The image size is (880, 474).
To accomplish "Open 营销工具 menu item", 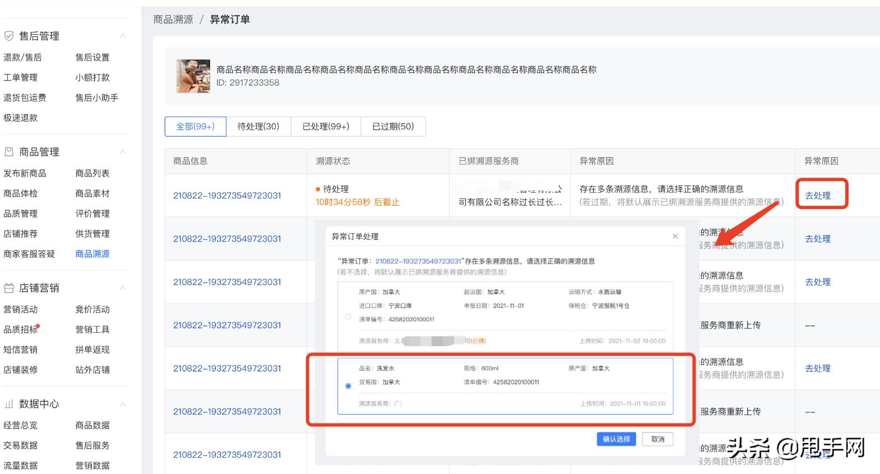I will tap(92, 329).
